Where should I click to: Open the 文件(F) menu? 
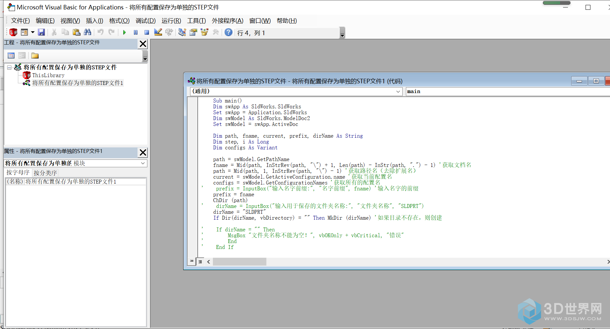coord(20,21)
